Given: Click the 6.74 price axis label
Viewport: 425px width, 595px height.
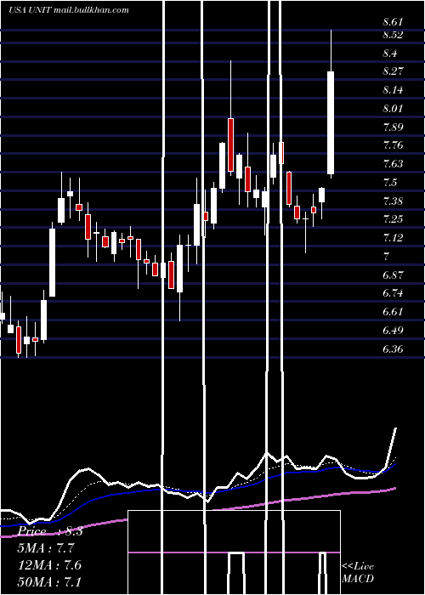Looking at the screenshot, I should [393, 293].
